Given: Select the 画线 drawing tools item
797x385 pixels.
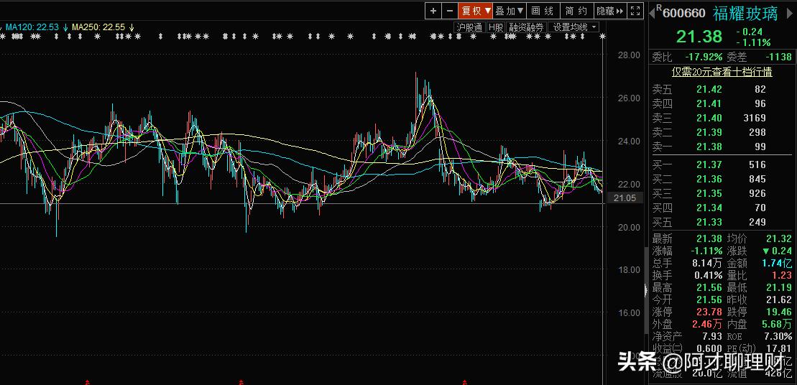Looking at the screenshot, I should [543, 11].
